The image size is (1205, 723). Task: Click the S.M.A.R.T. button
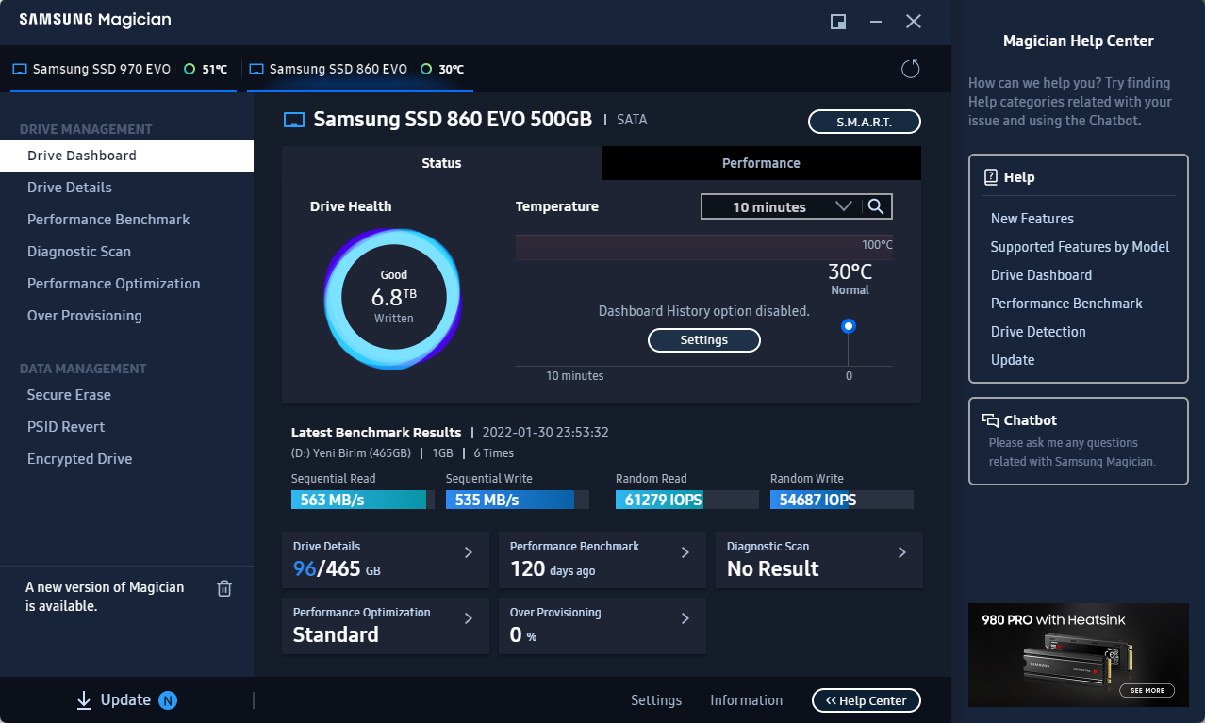pyautogui.click(x=865, y=122)
